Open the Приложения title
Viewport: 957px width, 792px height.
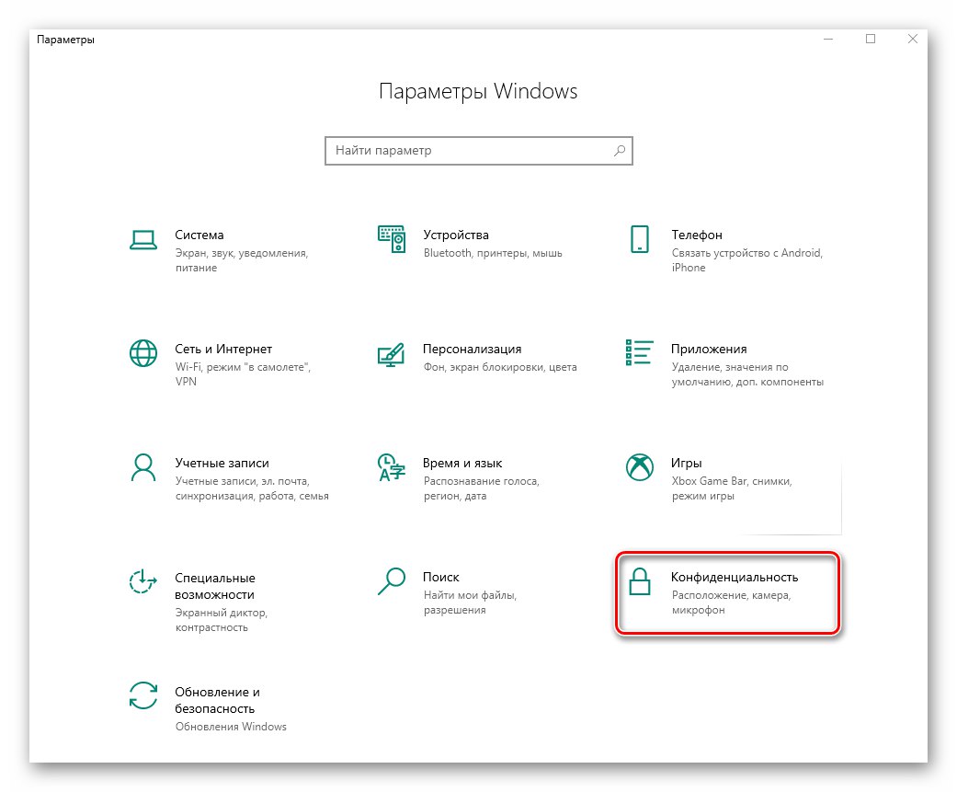point(709,349)
